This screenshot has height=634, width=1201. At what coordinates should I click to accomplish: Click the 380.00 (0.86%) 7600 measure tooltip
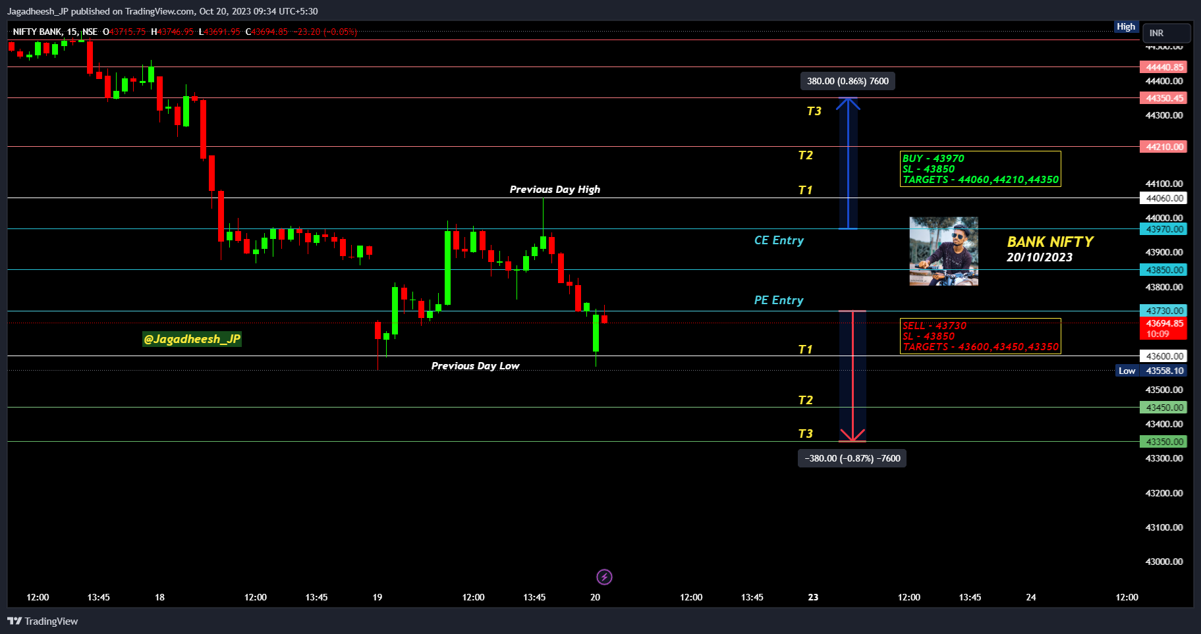click(848, 81)
